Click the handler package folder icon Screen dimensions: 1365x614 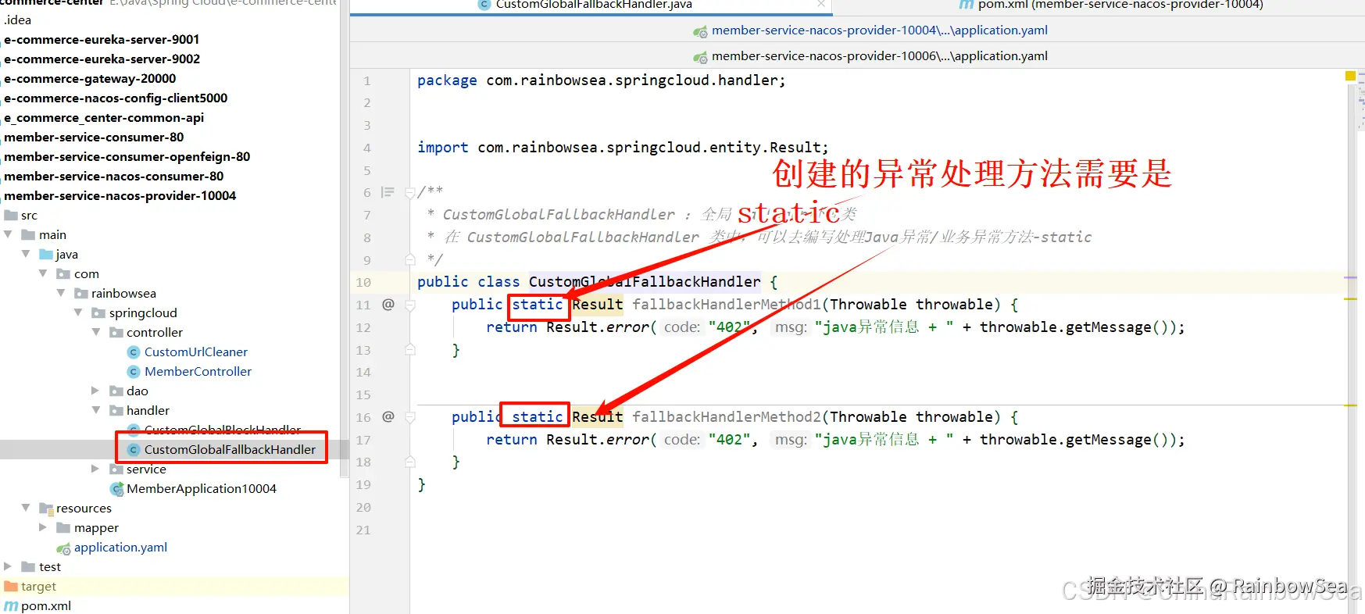tap(116, 410)
